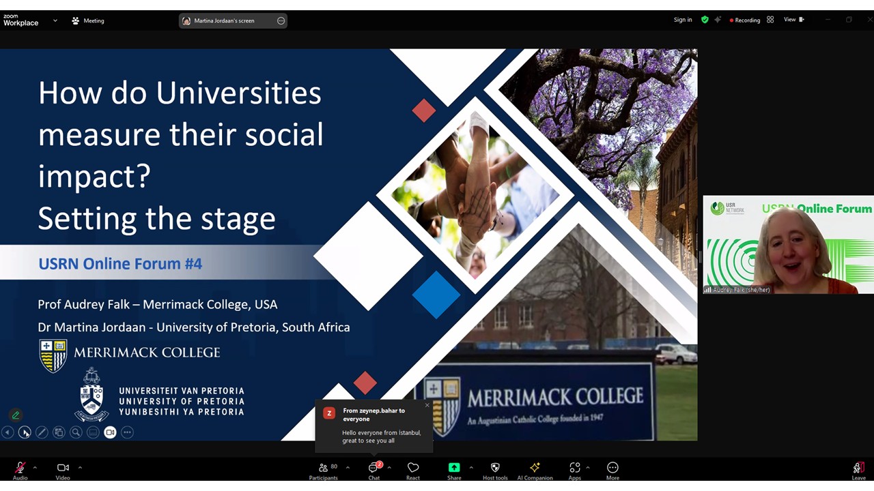Image resolution: width=874 pixels, height=491 pixels.
Task: Click the React heart icon
Action: (x=413, y=468)
